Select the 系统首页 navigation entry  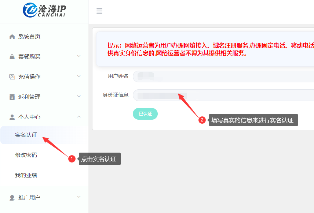point(29,36)
